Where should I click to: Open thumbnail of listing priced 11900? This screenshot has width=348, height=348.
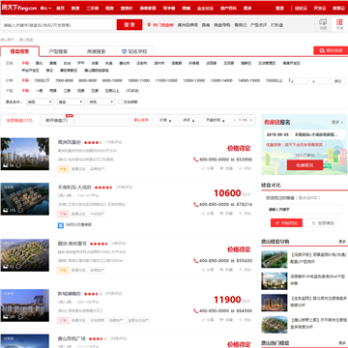[25, 305]
